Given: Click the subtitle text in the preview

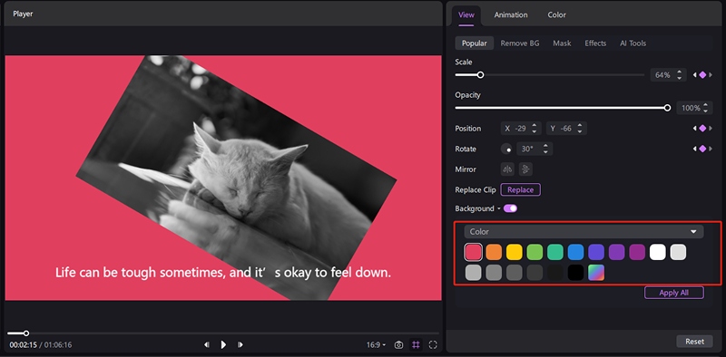Looking at the screenshot, I should (x=223, y=273).
